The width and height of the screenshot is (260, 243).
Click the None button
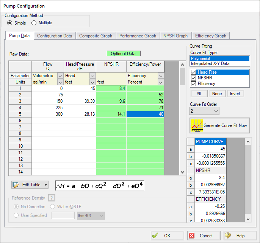pyautogui.click(x=217, y=94)
